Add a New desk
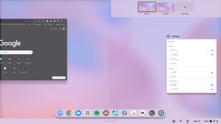 point(185,7)
